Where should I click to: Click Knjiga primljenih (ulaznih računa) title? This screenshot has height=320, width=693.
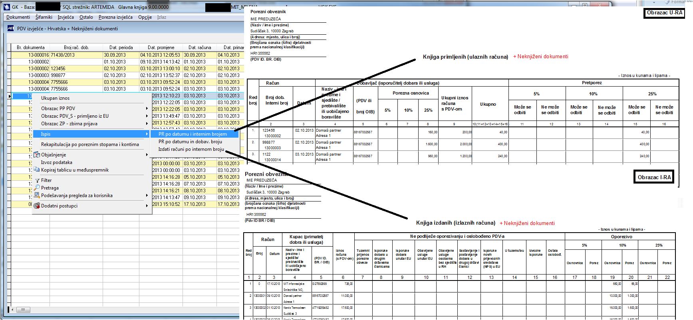(465, 57)
